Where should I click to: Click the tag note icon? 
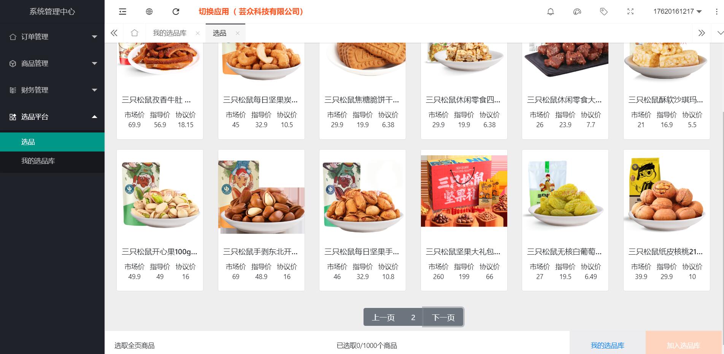tap(603, 12)
